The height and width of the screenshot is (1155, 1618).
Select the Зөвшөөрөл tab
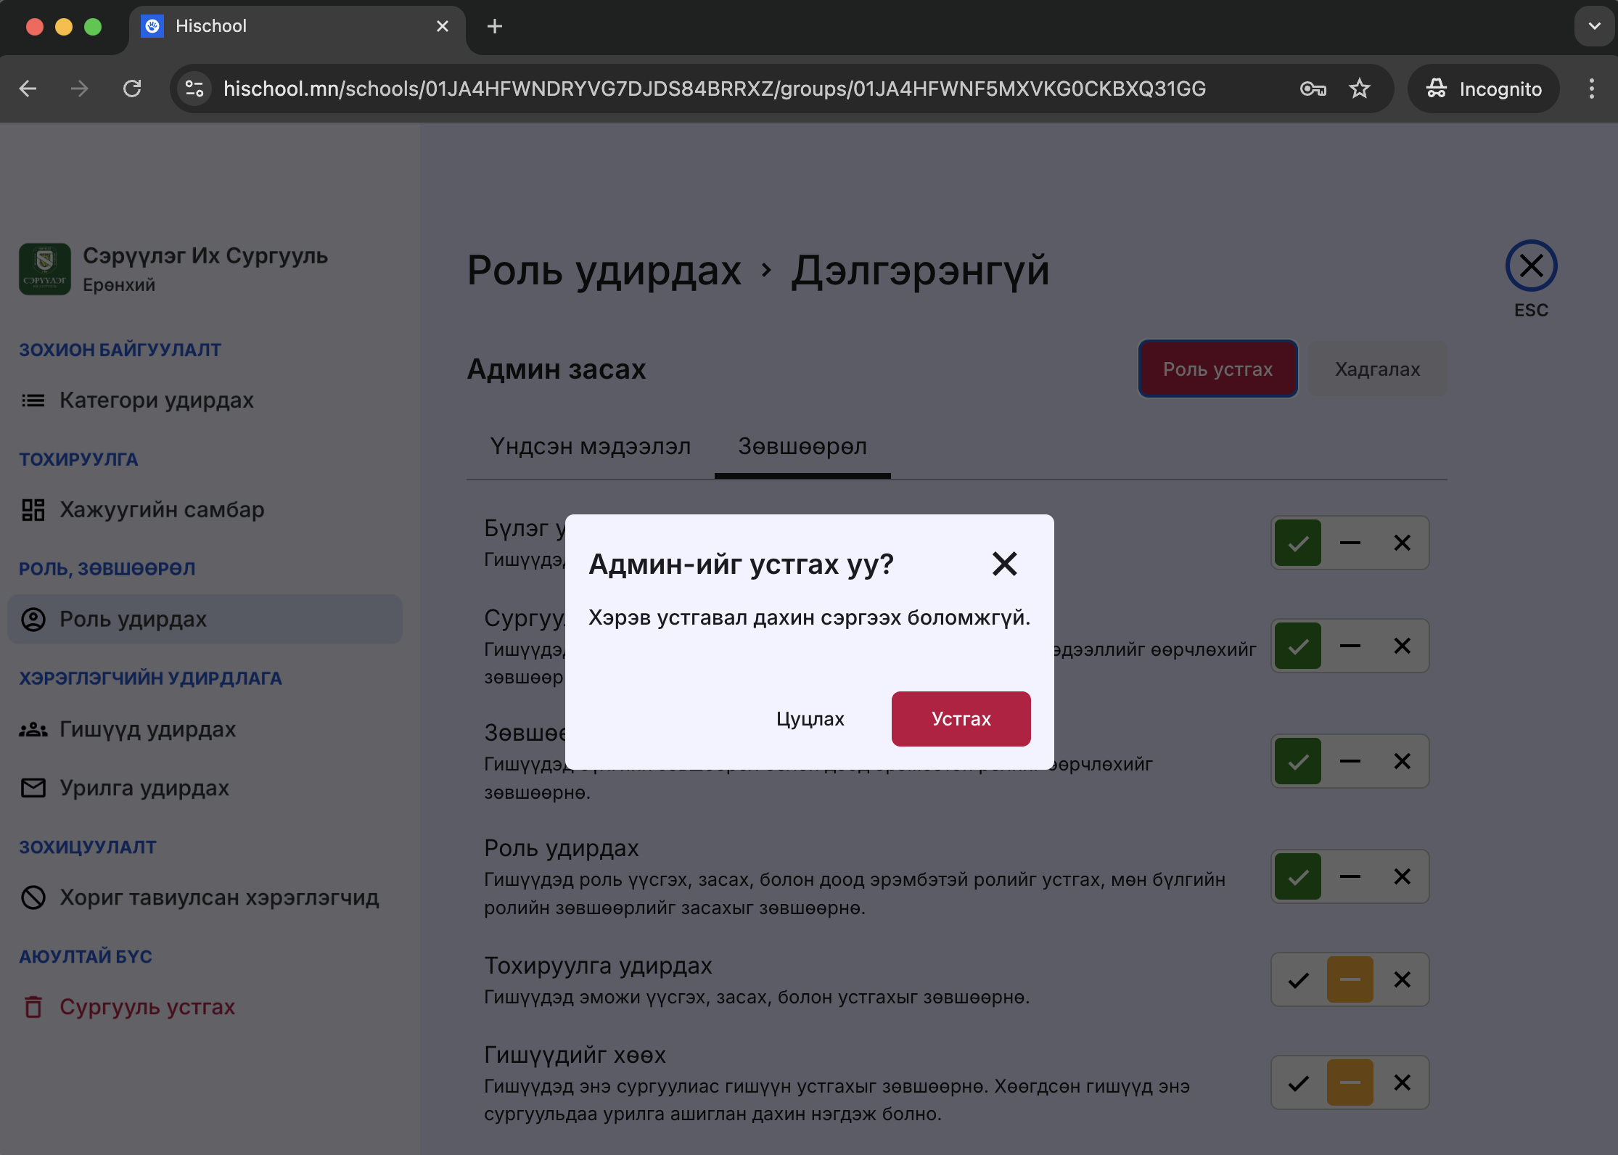coord(802,446)
